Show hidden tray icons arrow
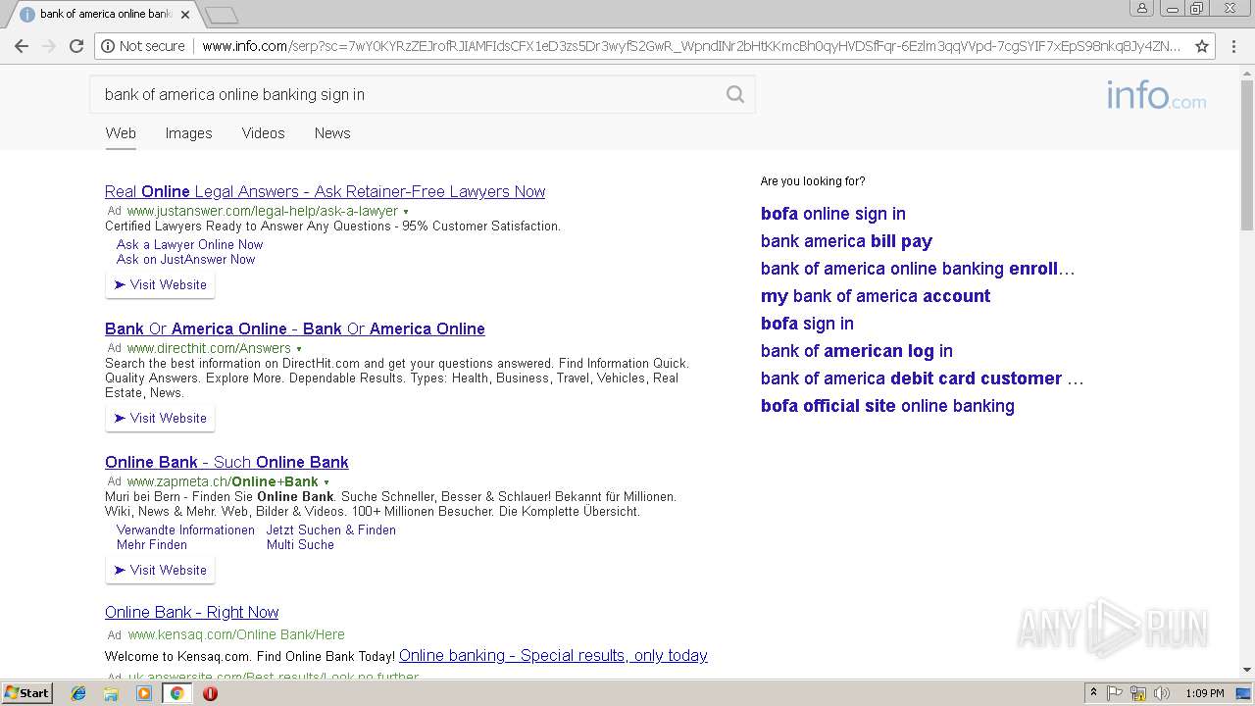The height and width of the screenshot is (706, 1255). click(1093, 693)
